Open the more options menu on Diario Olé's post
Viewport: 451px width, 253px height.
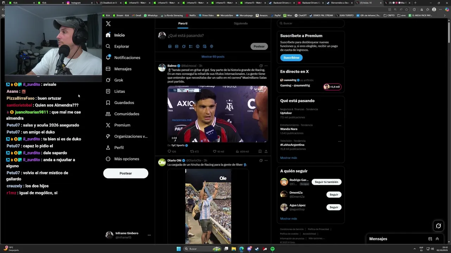[x=266, y=161]
